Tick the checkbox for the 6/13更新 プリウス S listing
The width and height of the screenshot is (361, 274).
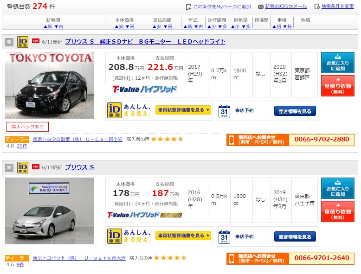coord(9,167)
